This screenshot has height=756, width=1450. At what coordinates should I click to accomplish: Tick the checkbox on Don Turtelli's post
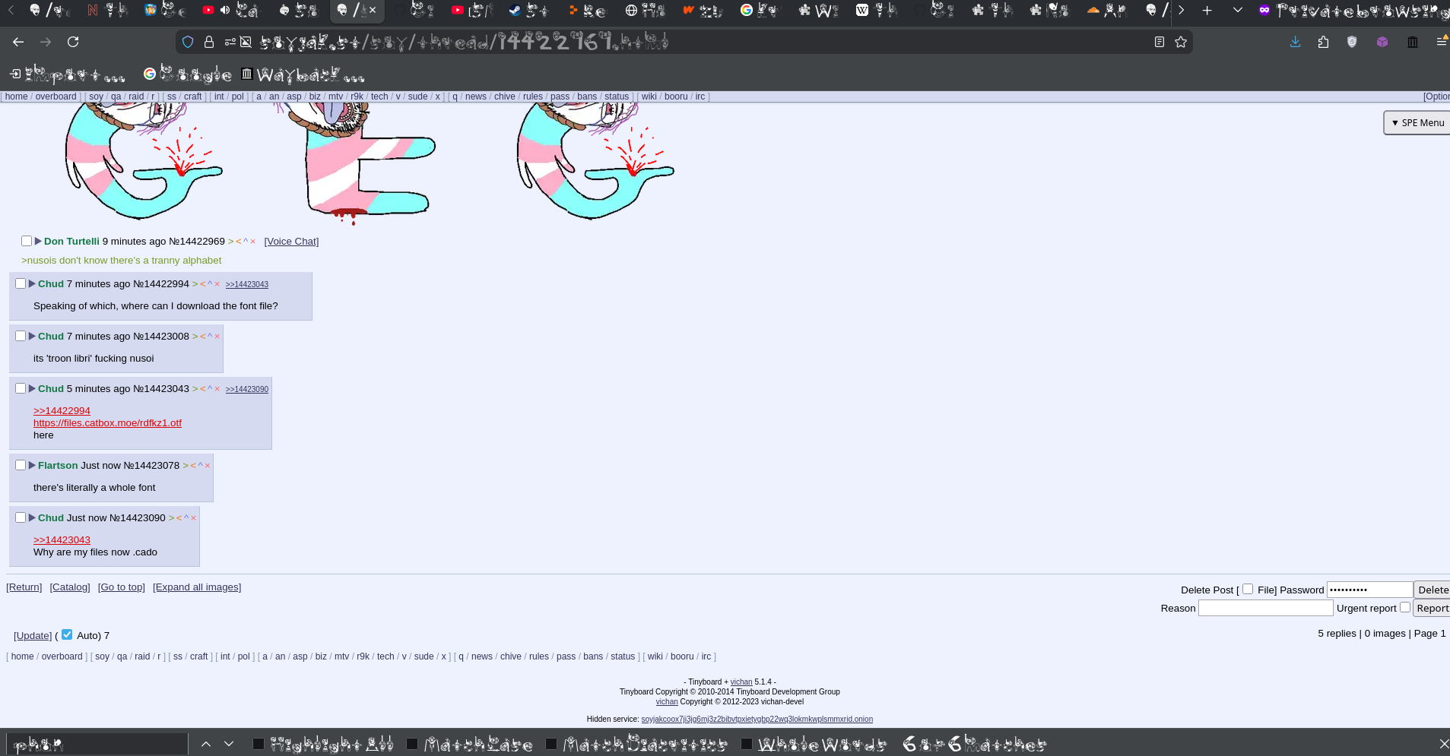pyautogui.click(x=27, y=241)
